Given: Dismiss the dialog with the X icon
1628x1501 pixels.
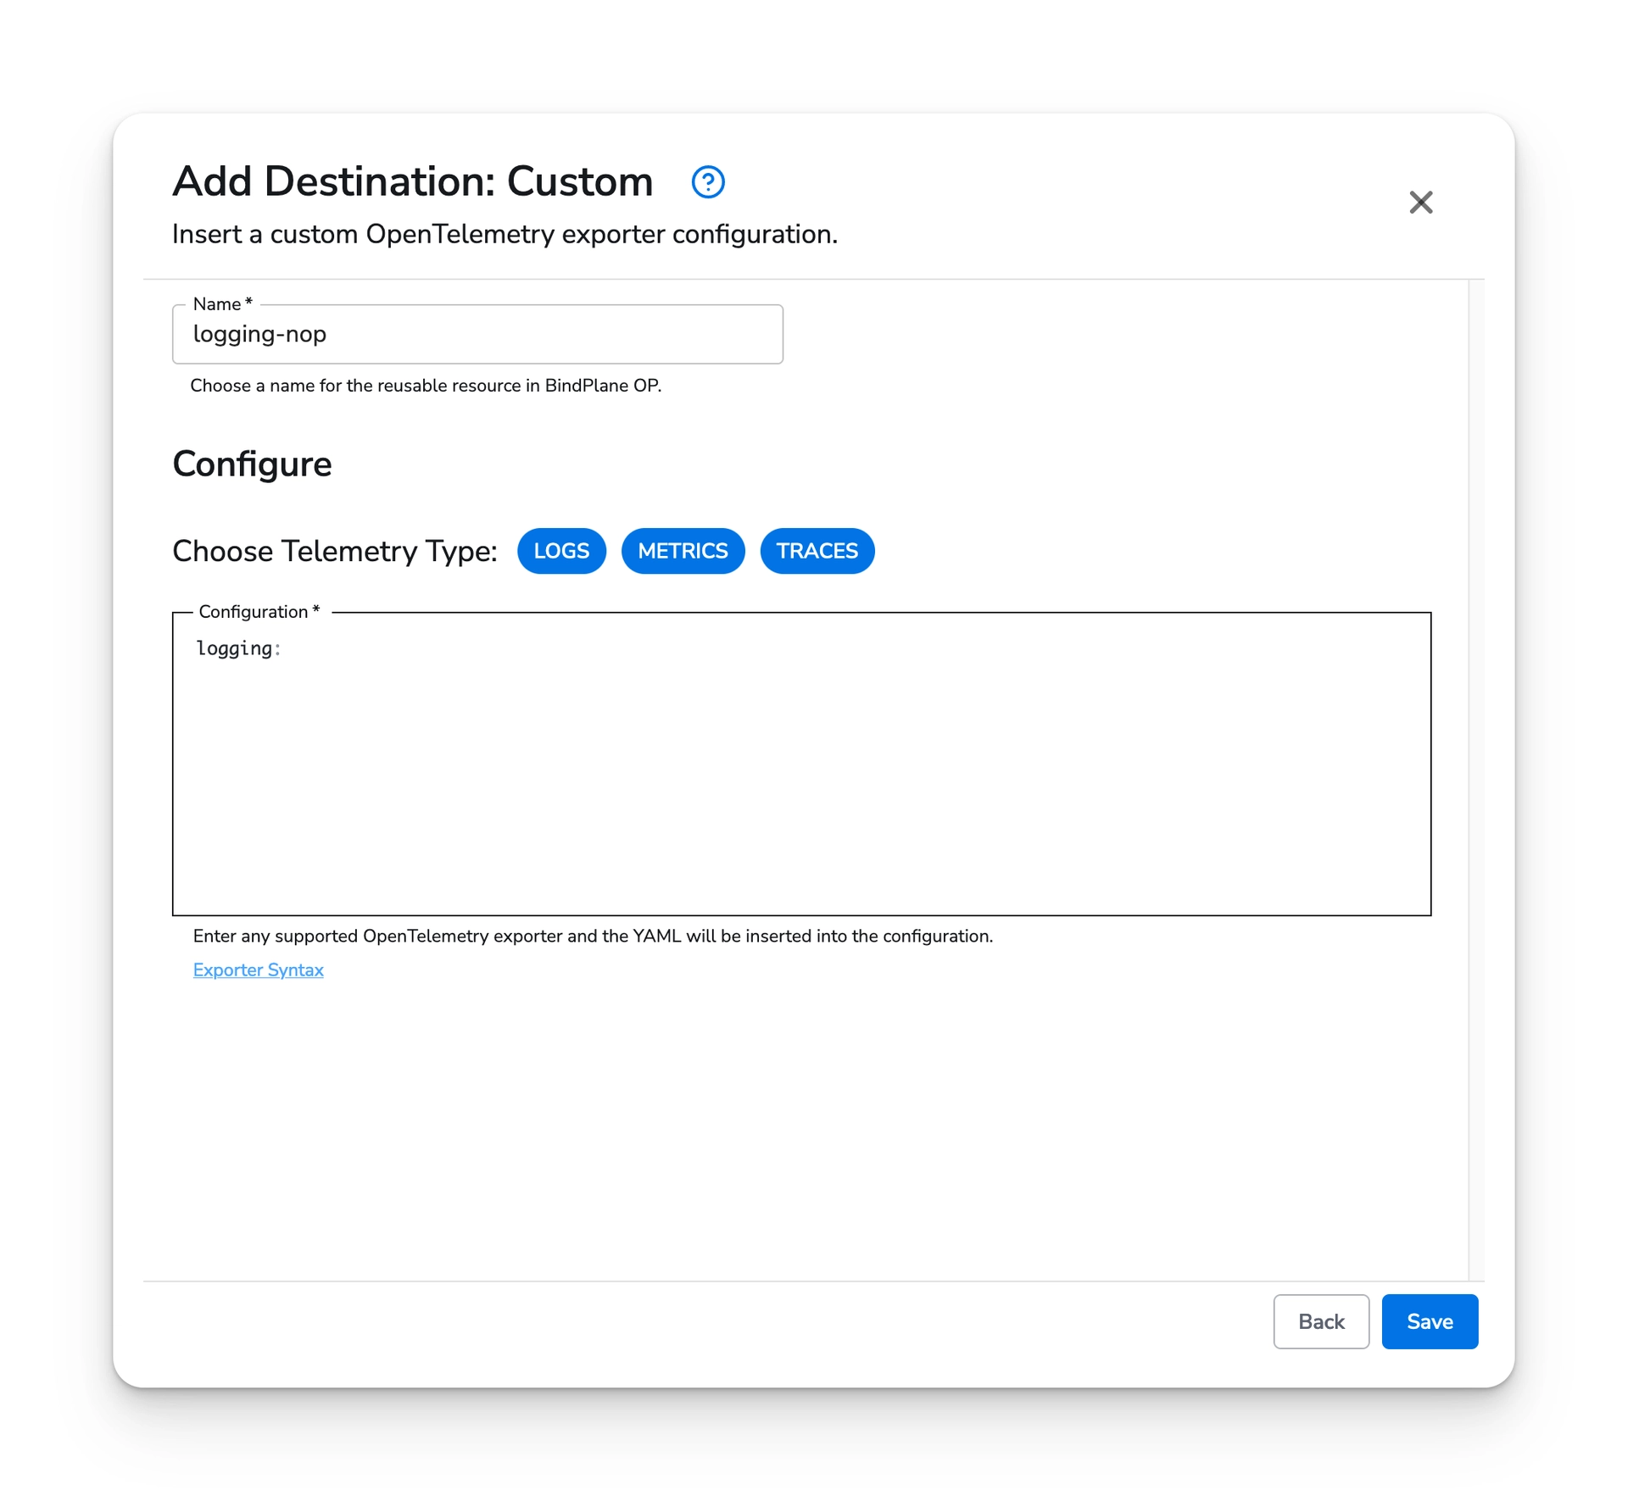Looking at the screenshot, I should [x=1421, y=203].
